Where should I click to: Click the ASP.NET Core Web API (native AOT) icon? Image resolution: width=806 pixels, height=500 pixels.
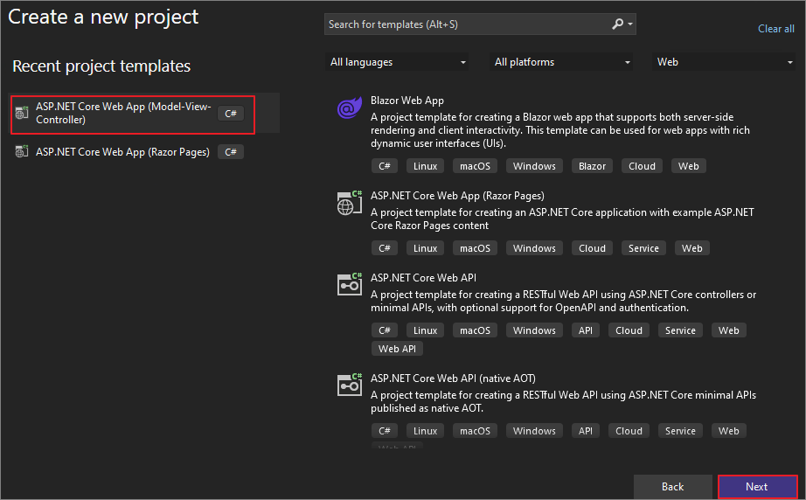pos(350,385)
